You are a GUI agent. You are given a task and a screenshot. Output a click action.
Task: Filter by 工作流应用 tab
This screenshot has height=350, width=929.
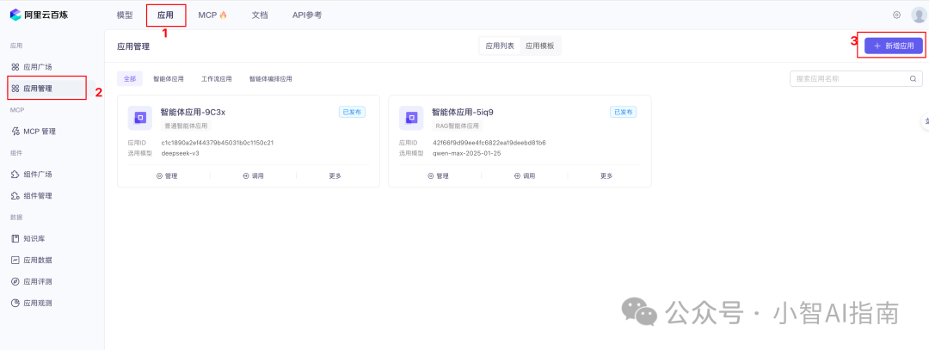[x=217, y=78]
